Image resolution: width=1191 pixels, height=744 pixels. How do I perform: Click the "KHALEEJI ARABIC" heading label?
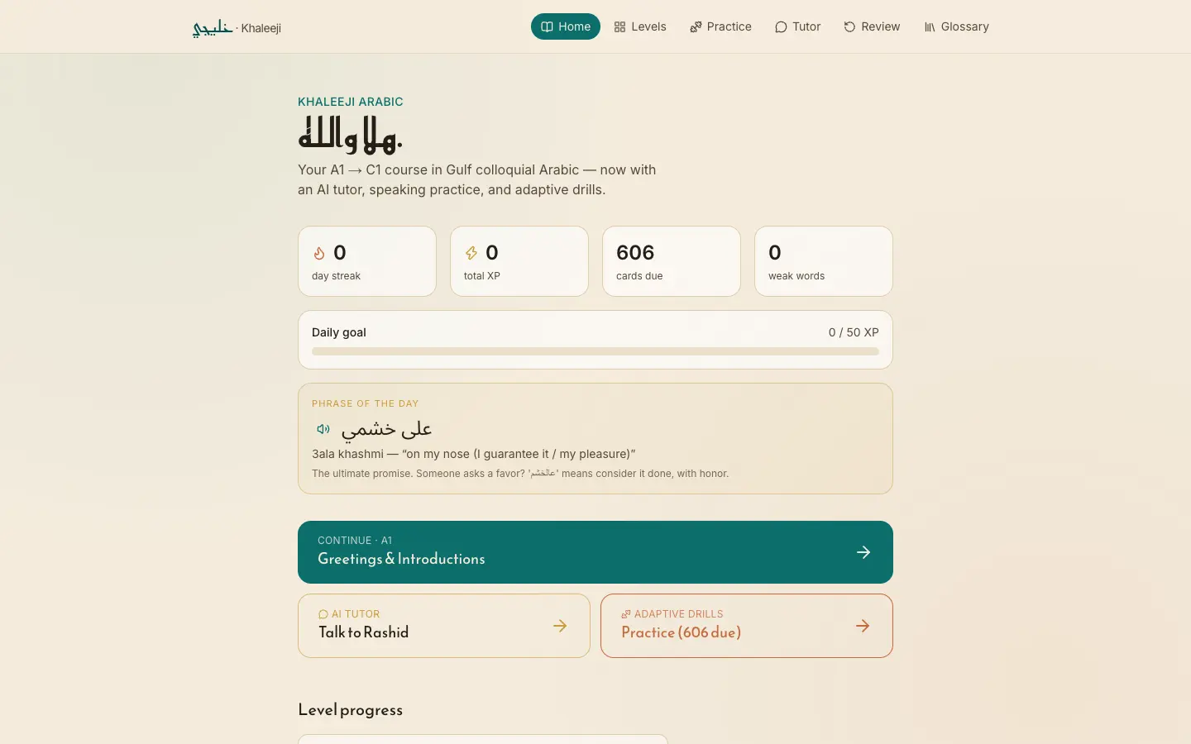click(x=351, y=102)
